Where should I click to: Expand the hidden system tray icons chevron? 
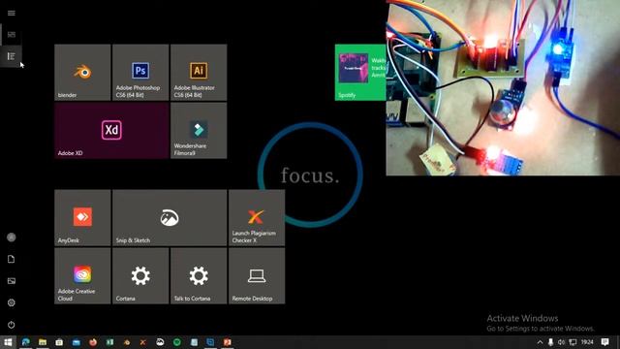[x=540, y=342]
